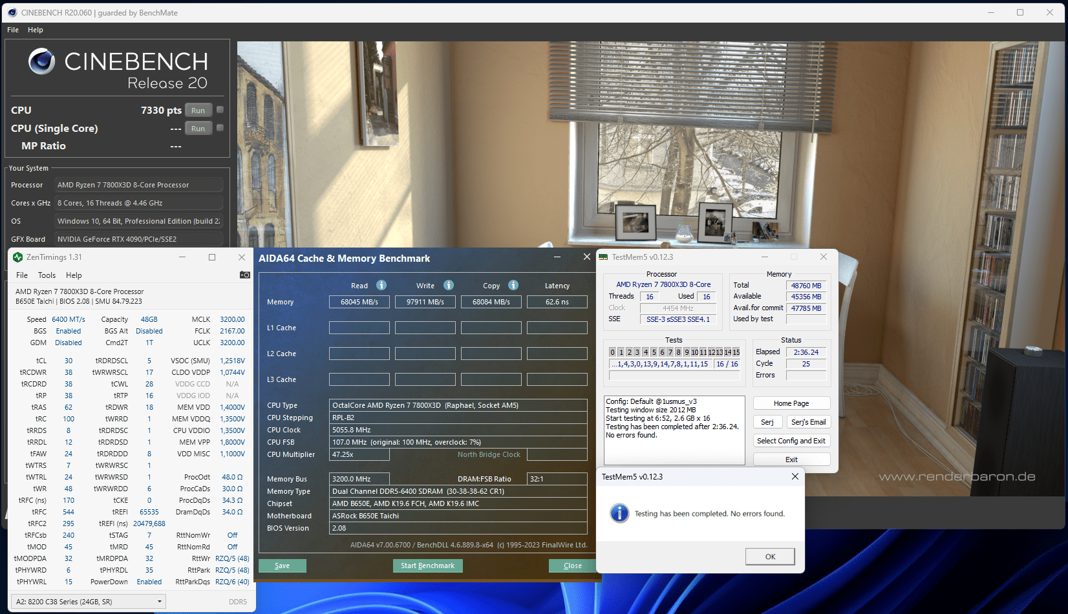This screenshot has height=614, width=1068.
Task: Click the Memory Copy 68084 MB/s field
Action: 491,302
